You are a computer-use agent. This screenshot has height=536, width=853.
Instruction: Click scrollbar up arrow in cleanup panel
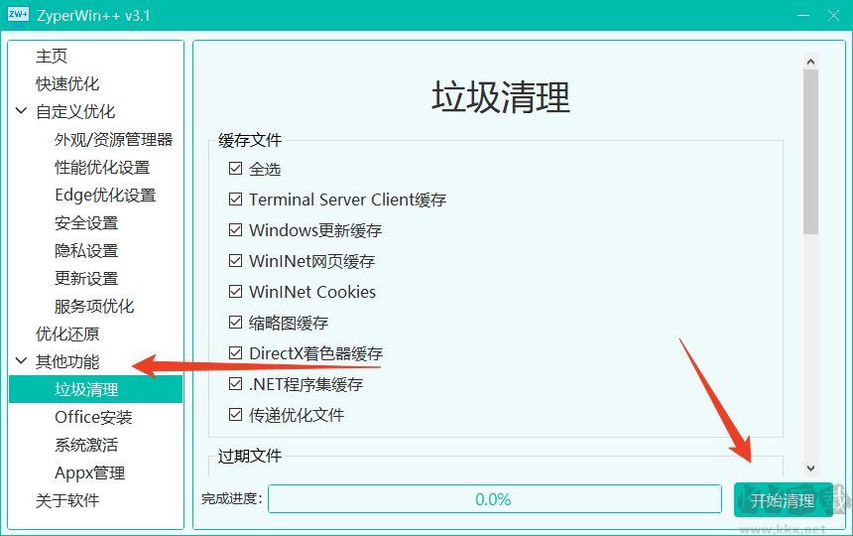pyautogui.click(x=810, y=62)
